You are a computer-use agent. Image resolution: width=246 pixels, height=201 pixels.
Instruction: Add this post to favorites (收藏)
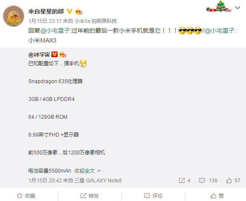pyautogui.click(x=26, y=195)
